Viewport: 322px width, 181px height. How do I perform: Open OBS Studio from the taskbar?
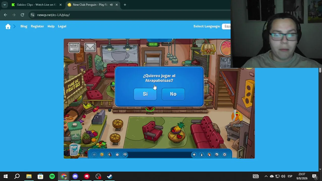coord(98,176)
